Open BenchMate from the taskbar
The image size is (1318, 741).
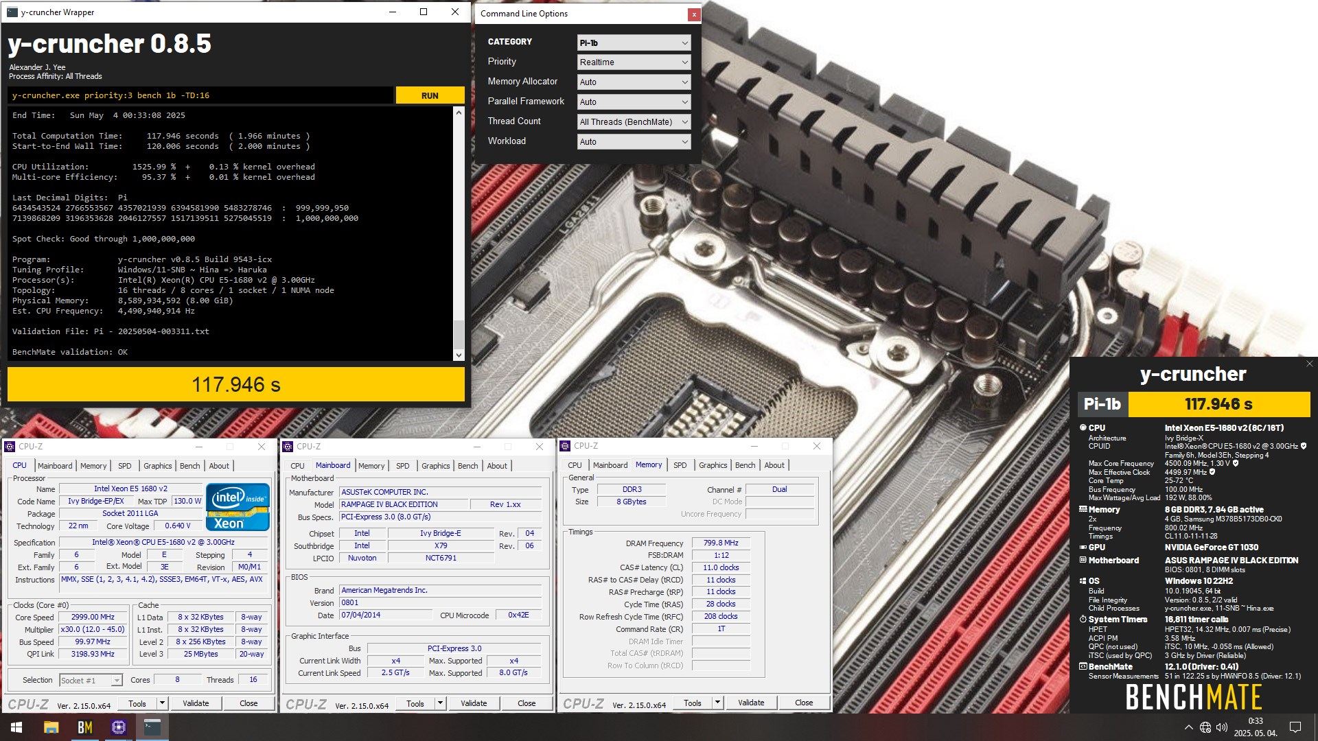pyautogui.click(x=84, y=727)
